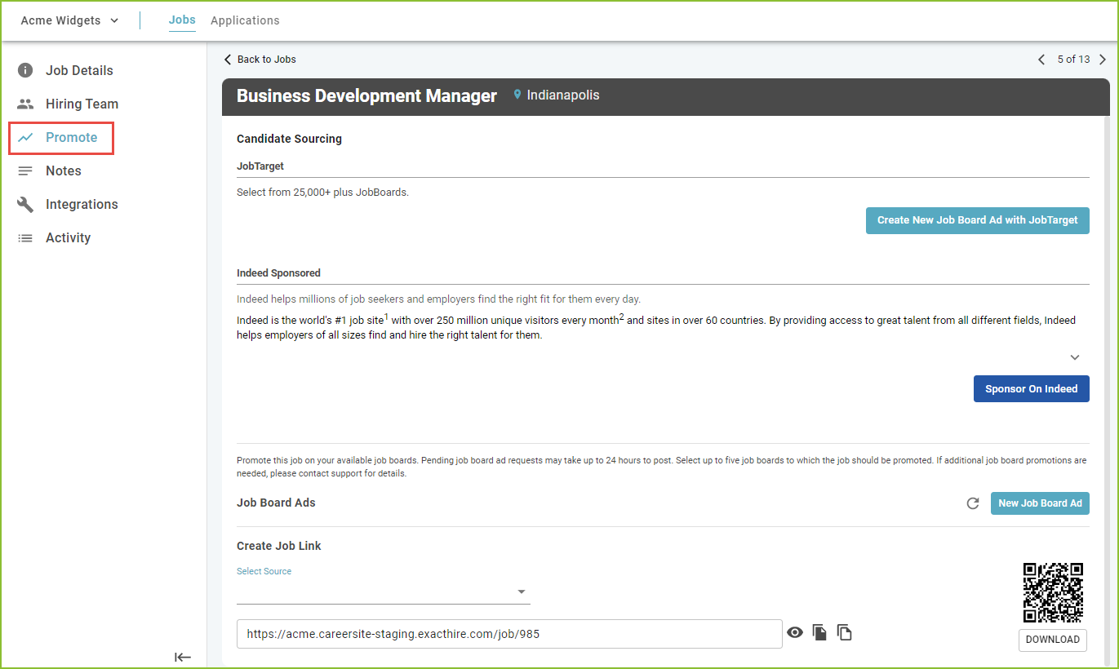Open the Acme Widgets company dropdown

(x=69, y=20)
